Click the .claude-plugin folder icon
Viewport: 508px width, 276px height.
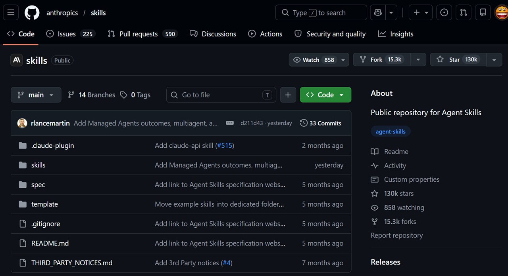point(23,145)
